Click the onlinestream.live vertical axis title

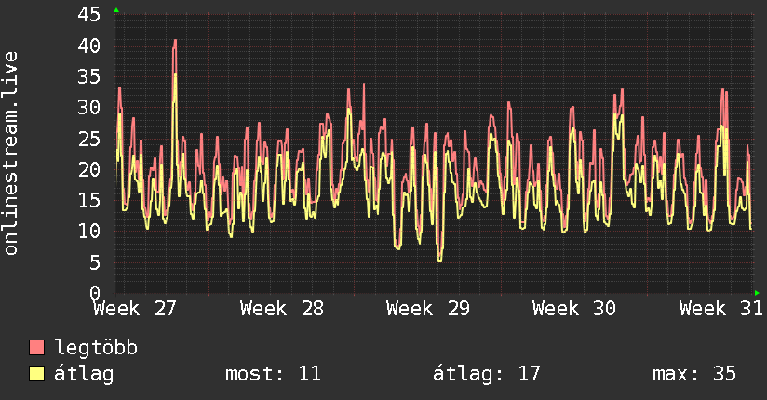tap(10, 153)
